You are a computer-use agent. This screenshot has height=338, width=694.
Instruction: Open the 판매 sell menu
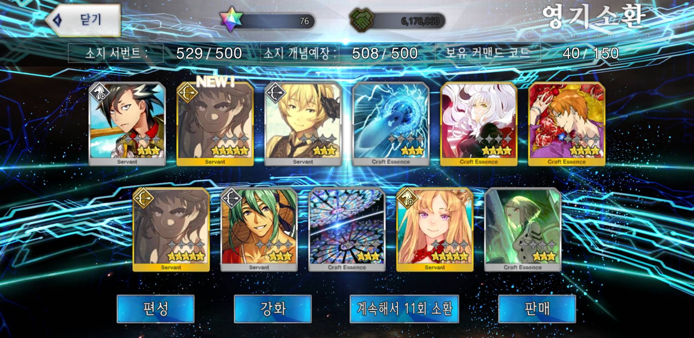point(537,309)
